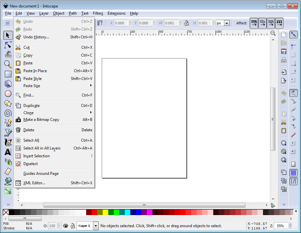Increase zoom percentage with the stepper
The height and width of the screenshot is (233, 301).
pyautogui.click(x=290, y=224)
